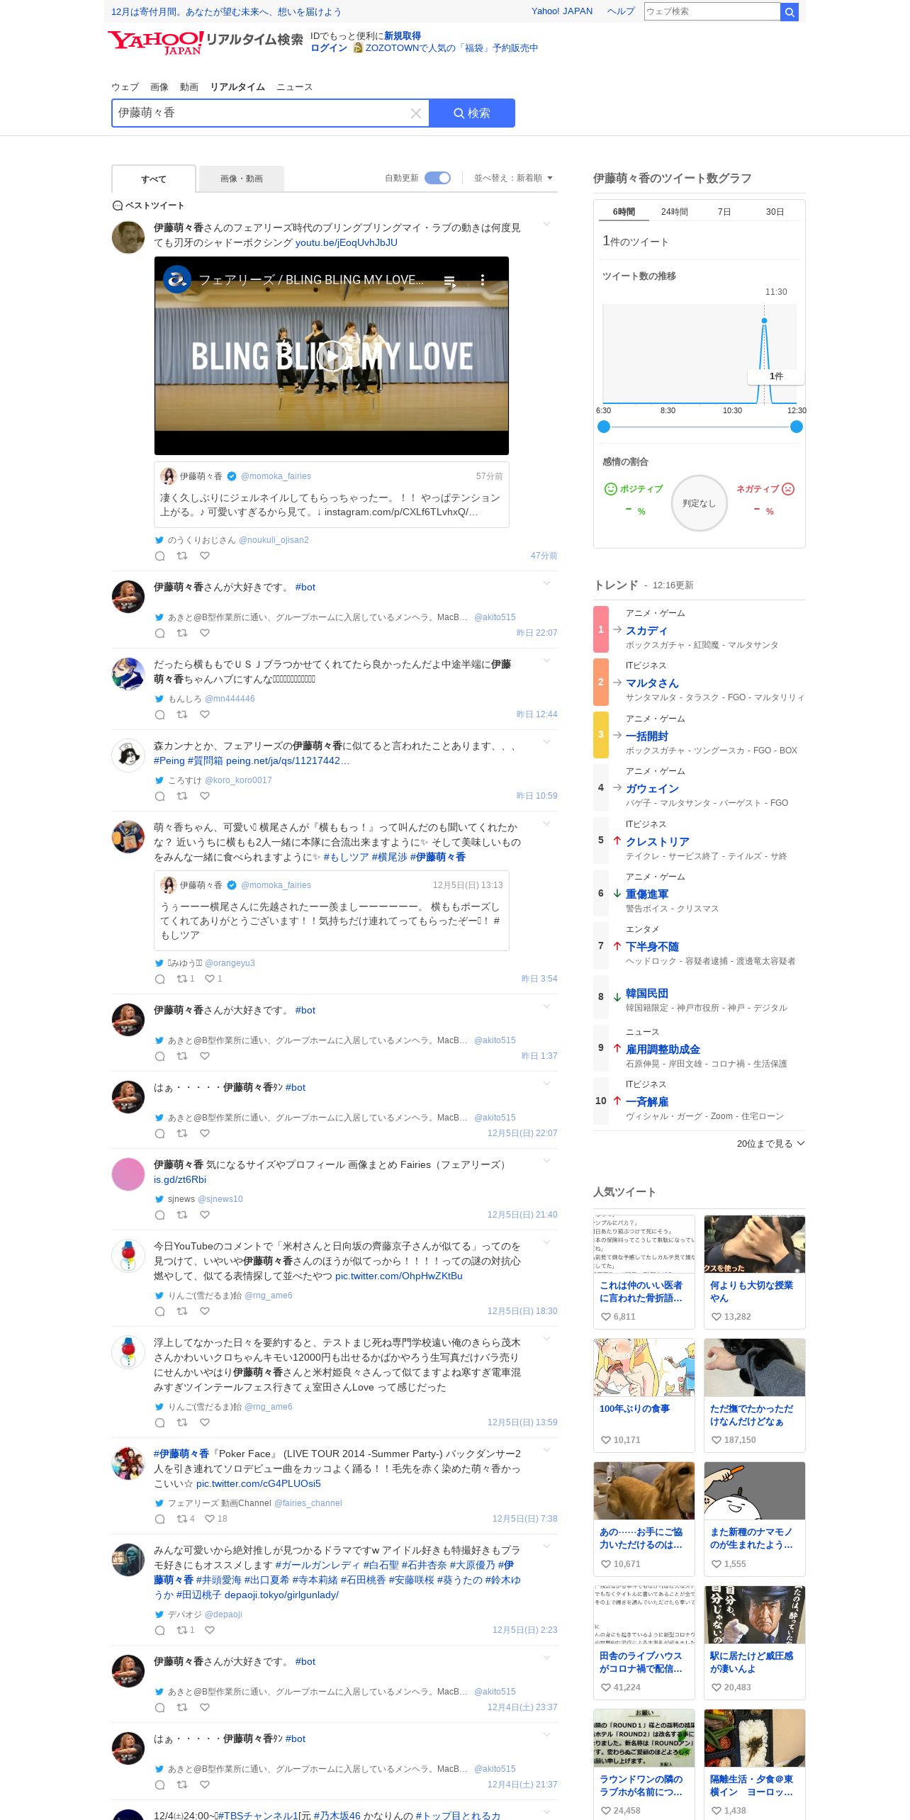Open the sjnews pink avatar
Screen dimensions: 910x1820
tap(128, 1174)
